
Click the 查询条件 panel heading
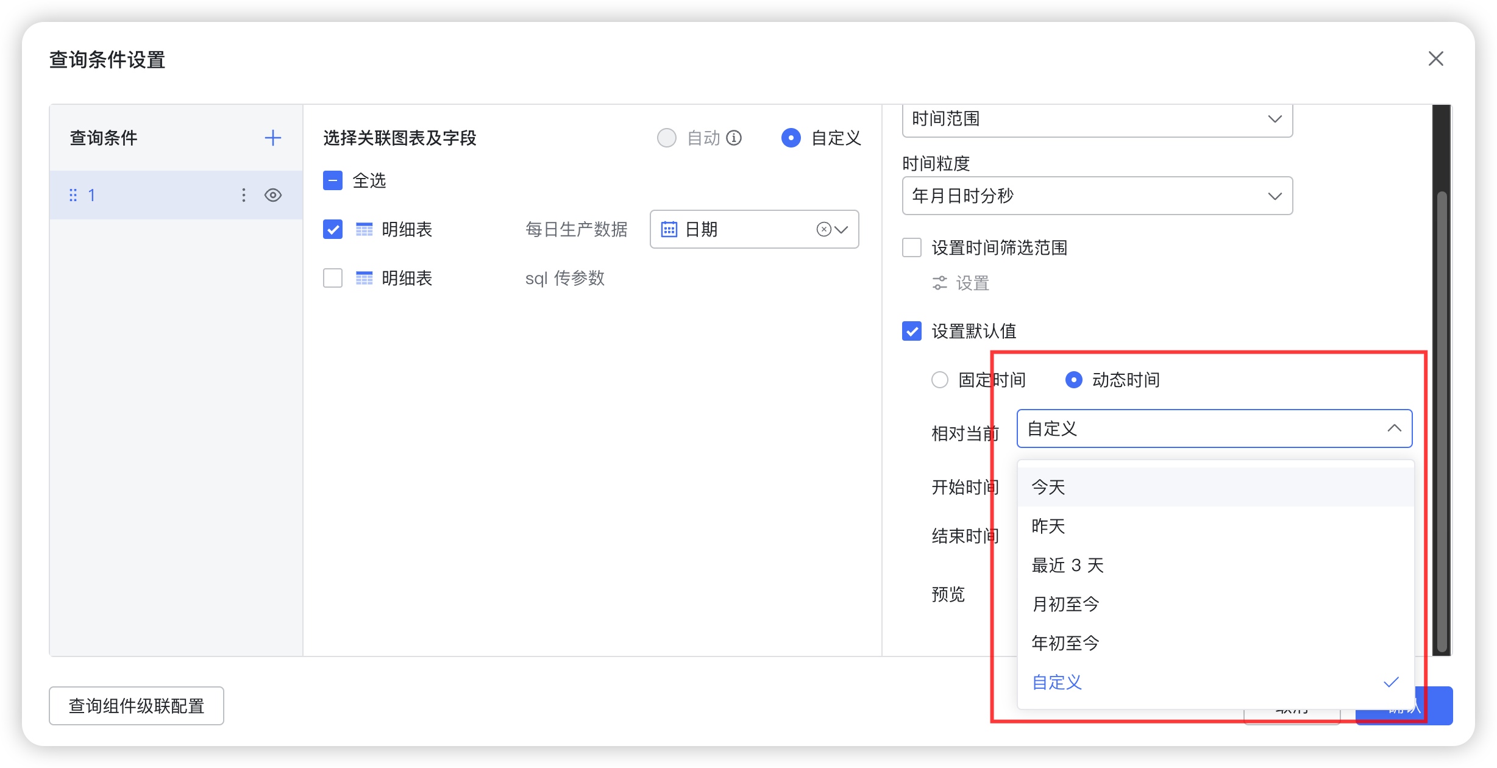[x=104, y=138]
